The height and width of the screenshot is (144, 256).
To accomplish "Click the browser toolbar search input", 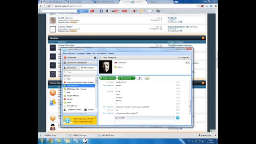I will [58, 11].
